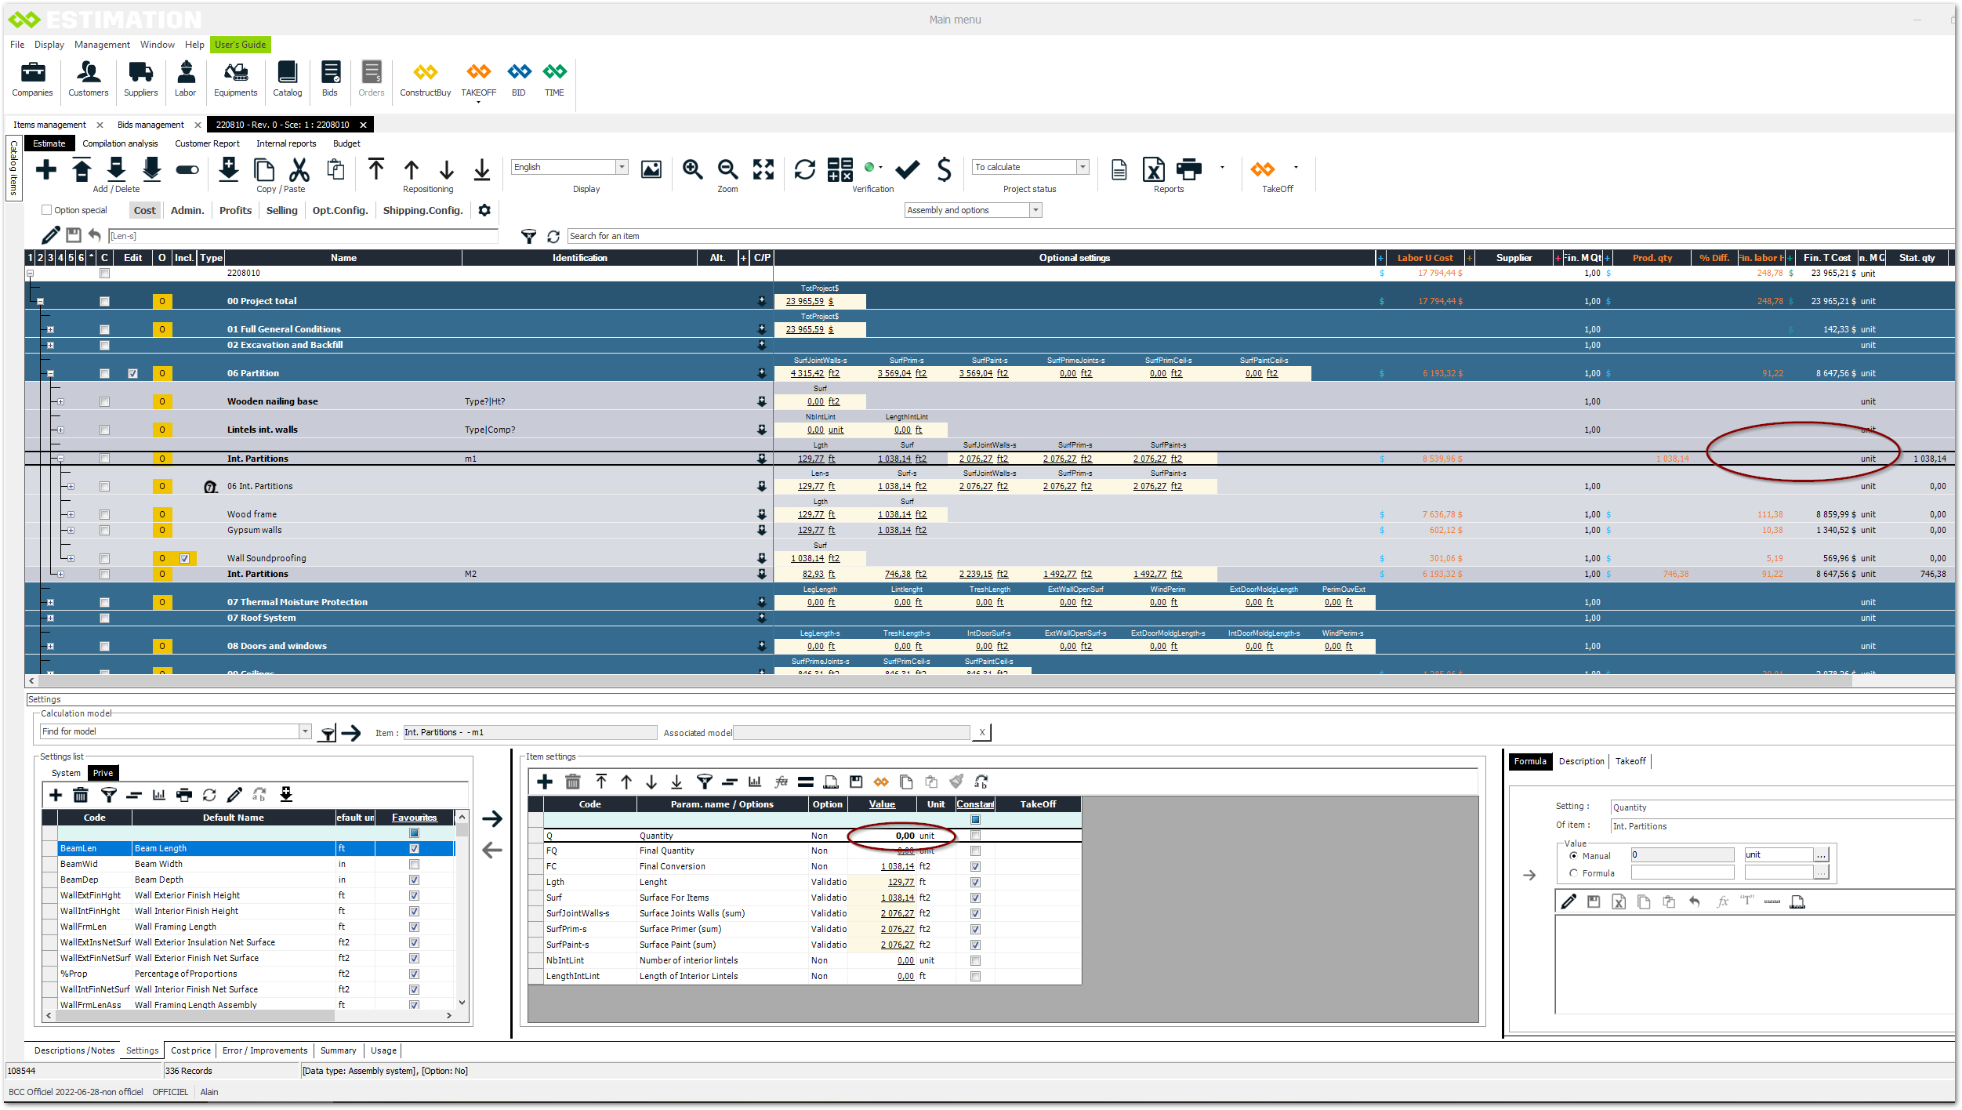
Task: Click the Shipping.Config. button
Action: [423, 210]
